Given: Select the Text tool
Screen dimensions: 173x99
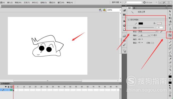Looking at the screenshot, I should [x=170, y=32].
